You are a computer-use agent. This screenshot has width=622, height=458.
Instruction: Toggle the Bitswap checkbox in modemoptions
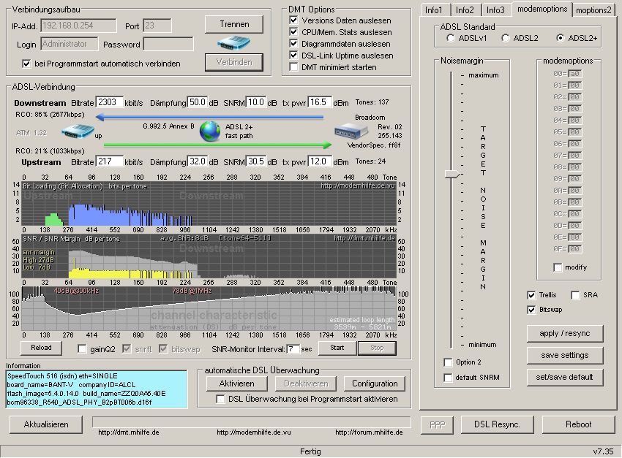click(x=531, y=310)
